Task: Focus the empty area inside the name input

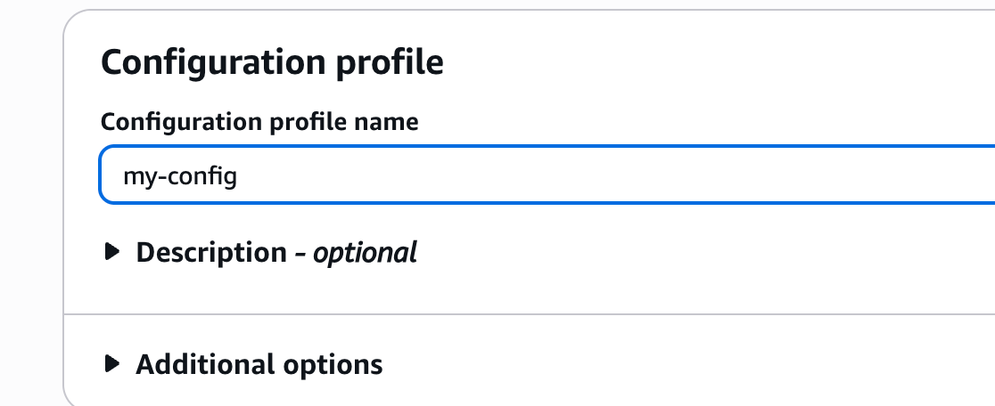Action: [x=624, y=176]
